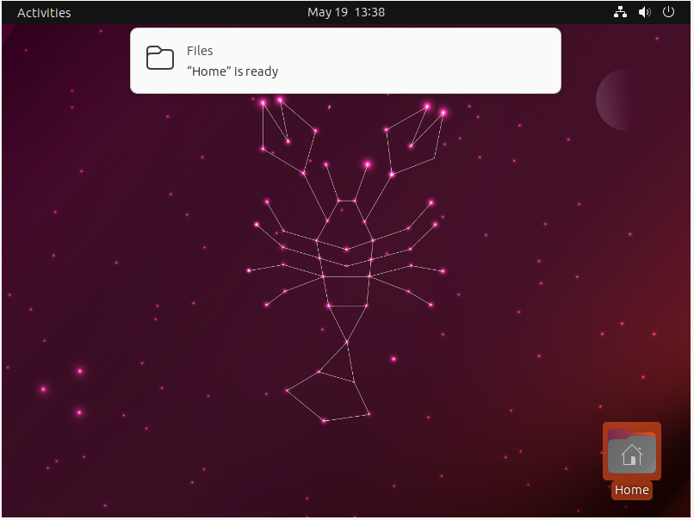Open the system status menu with the power icon
This screenshot has width=694, height=520.
669,12
